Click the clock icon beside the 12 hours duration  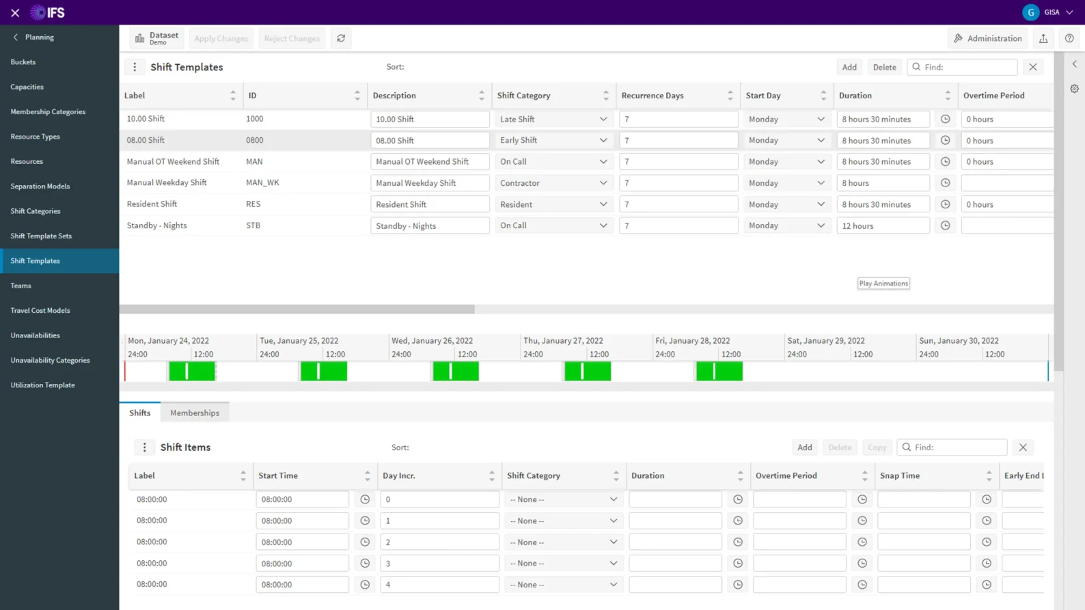945,225
